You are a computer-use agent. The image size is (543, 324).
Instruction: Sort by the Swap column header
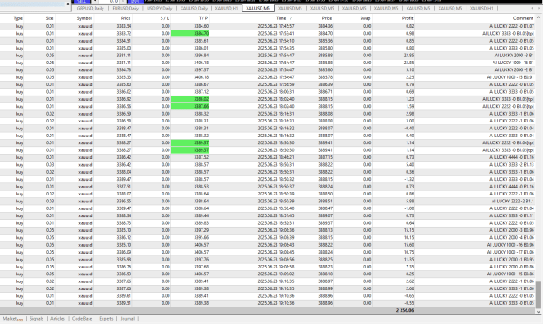click(x=365, y=18)
